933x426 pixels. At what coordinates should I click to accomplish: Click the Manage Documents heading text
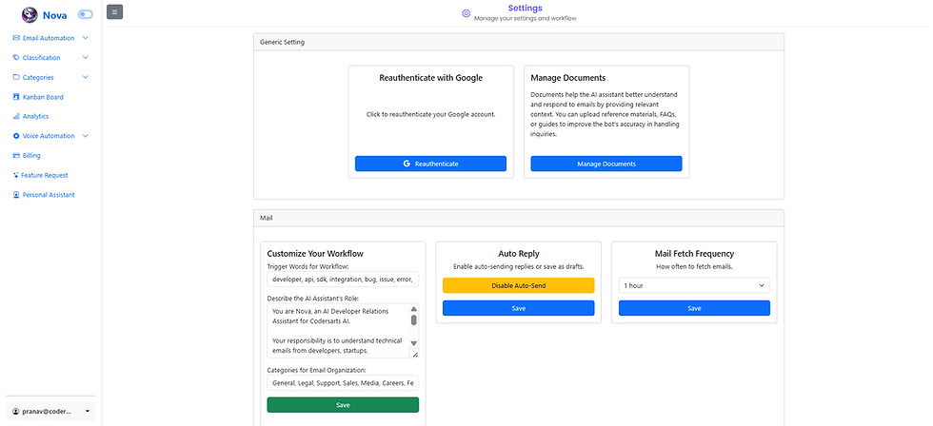coord(568,78)
